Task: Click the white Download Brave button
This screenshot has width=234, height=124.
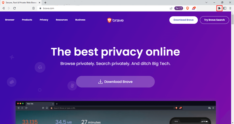Action: (x=183, y=20)
